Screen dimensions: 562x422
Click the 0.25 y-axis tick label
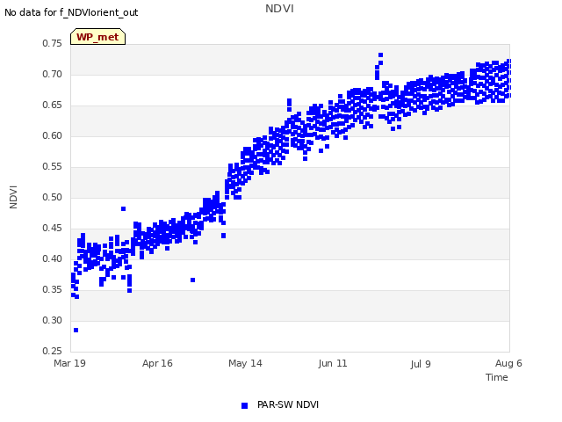tap(53, 351)
